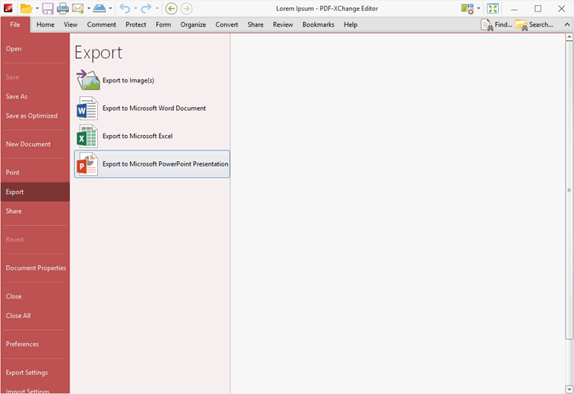Choose Save as Optimized in sidebar

(x=35, y=116)
